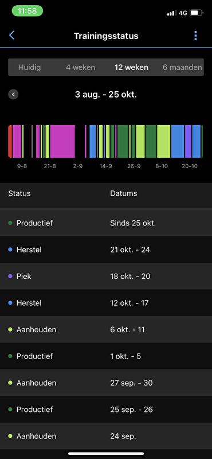Tap the 4G signal status indicator

pyautogui.click(x=183, y=13)
